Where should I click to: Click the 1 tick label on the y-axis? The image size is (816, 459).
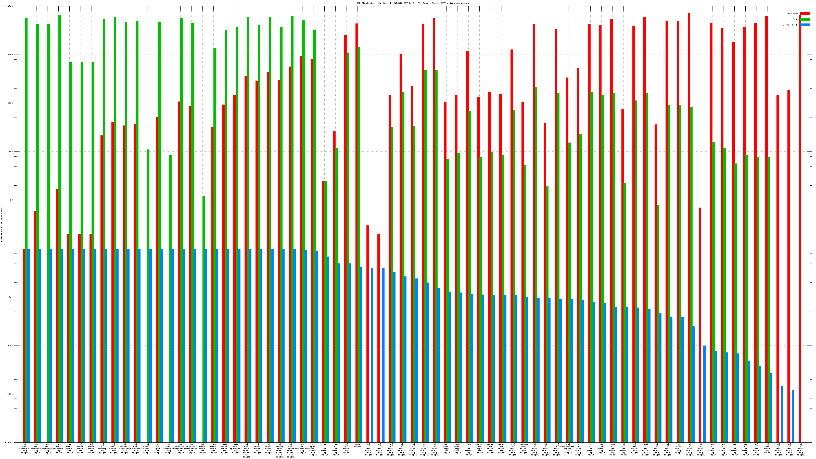pos(12,249)
